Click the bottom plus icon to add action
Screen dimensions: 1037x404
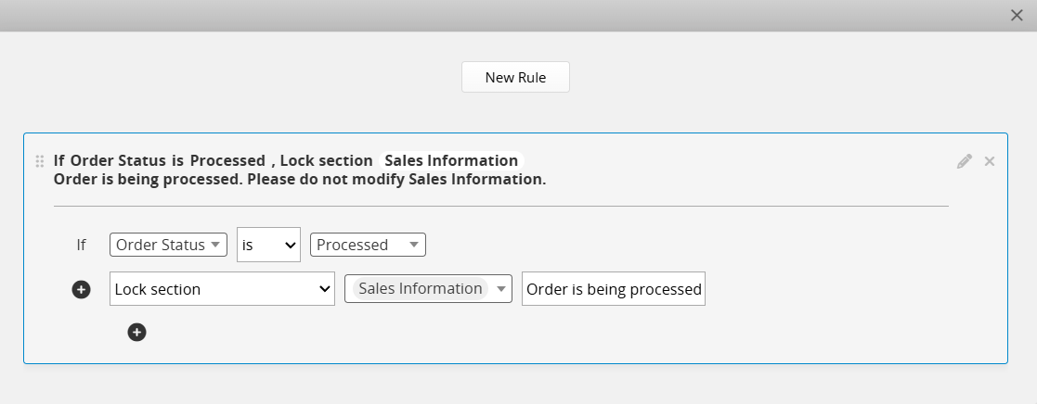pos(136,332)
